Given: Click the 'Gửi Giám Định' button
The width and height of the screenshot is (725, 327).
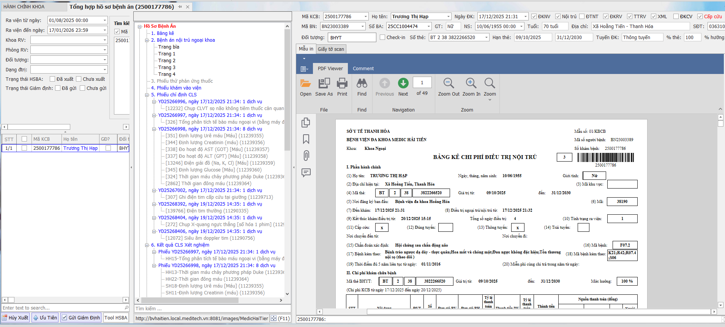Looking at the screenshot, I should pyautogui.click(x=81, y=318).
